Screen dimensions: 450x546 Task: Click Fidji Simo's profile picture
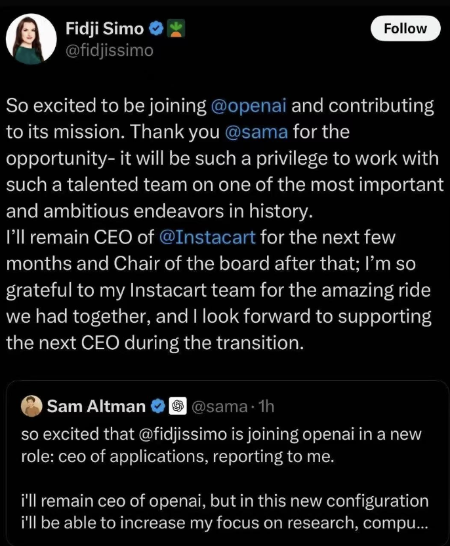[x=31, y=39]
